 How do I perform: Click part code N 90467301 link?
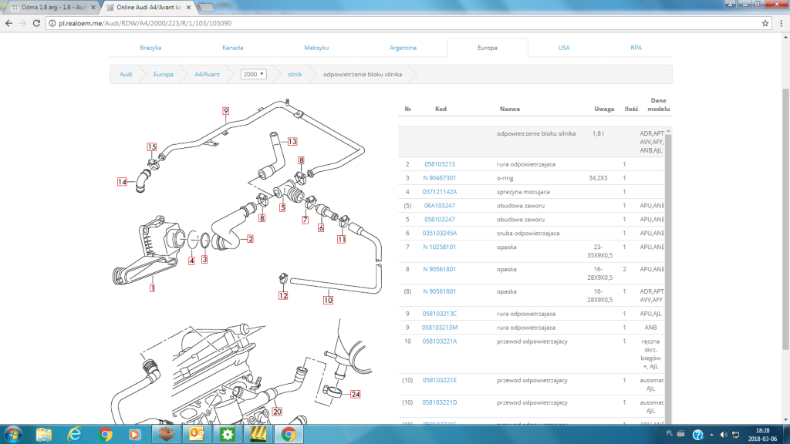(x=439, y=178)
